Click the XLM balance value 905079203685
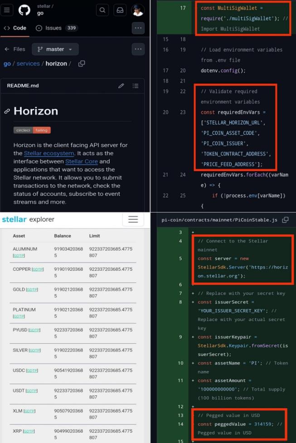The image size is (296, 443). [68, 414]
